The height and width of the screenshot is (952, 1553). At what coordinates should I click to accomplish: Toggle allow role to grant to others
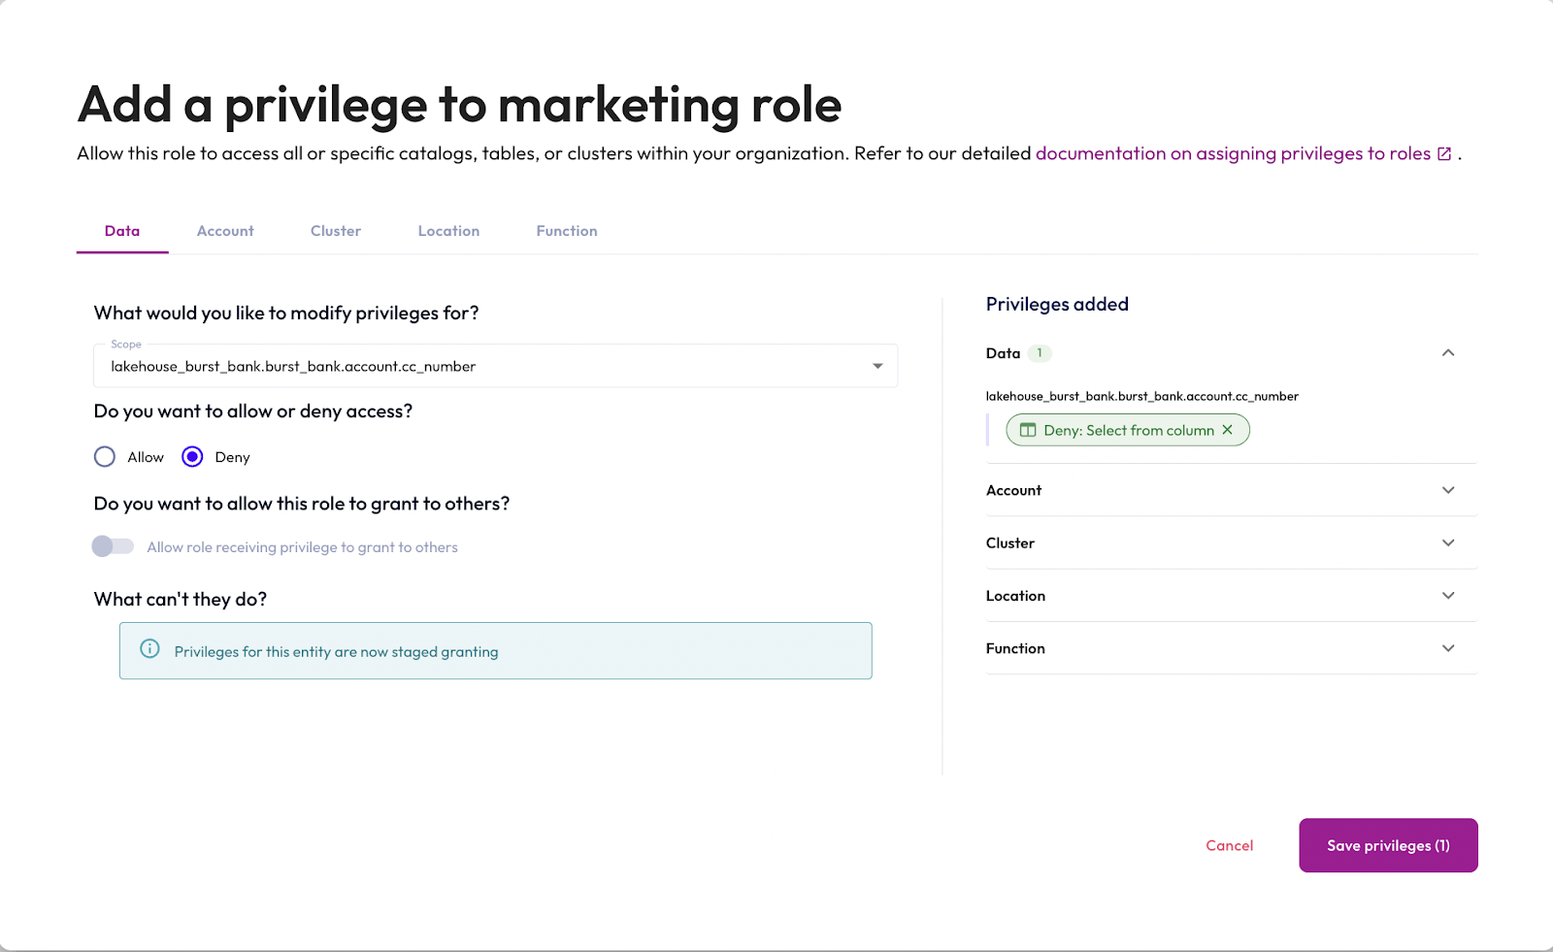113,546
